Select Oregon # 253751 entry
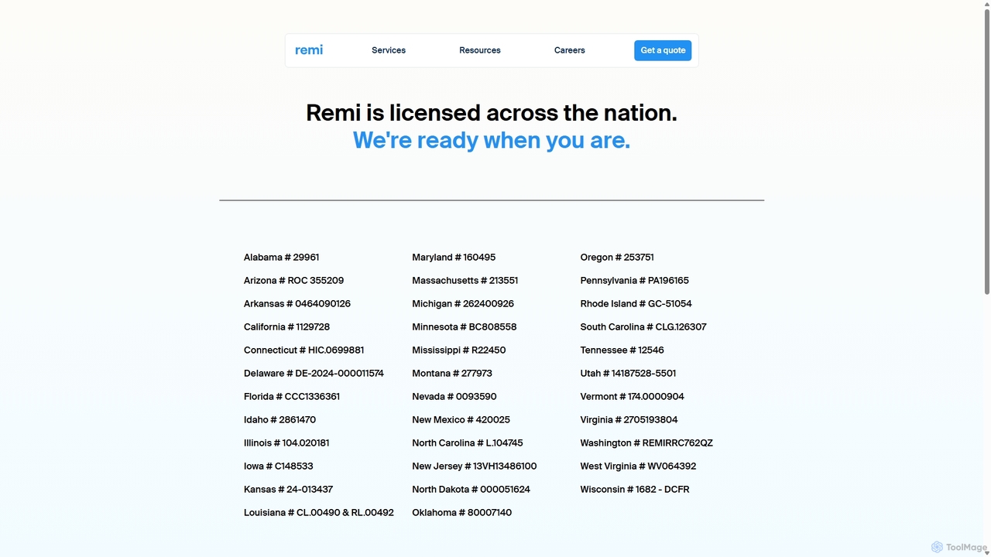The width and height of the screenshot is (991, 557). (x=617, y=258)
